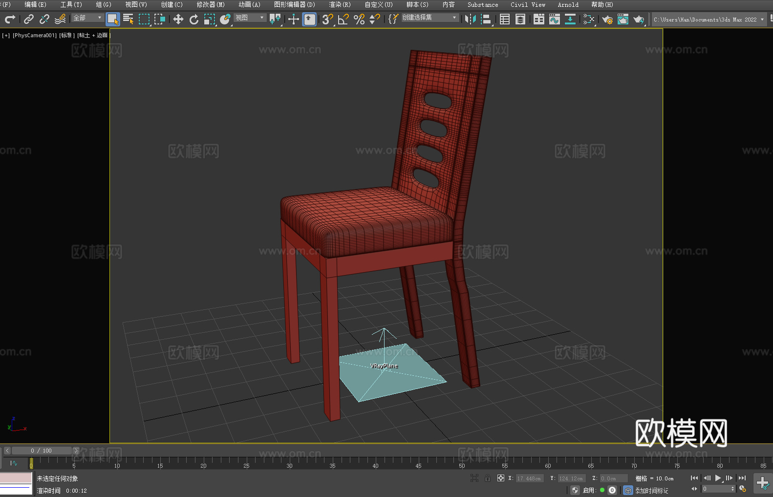Viewport: 773px width, 497px height.
Task: Open the Substance menu
Action: [x=483, y=4]
